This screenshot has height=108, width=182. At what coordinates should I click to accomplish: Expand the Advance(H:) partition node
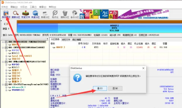pyautogui.click(x=6, y=87)
